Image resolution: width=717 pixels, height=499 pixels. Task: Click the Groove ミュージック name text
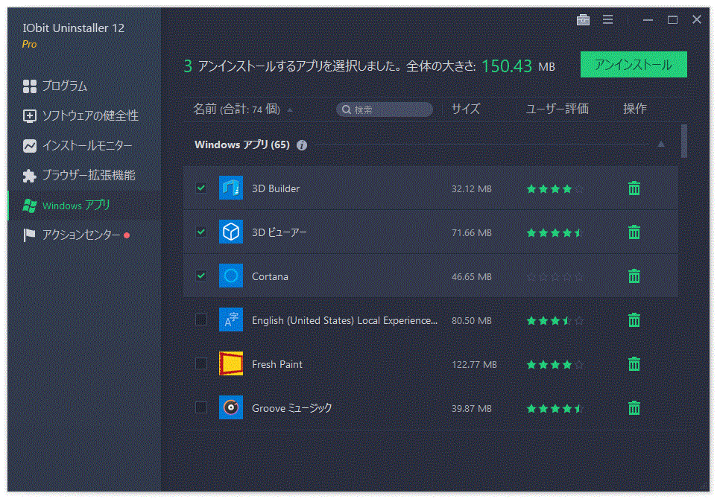291,408
